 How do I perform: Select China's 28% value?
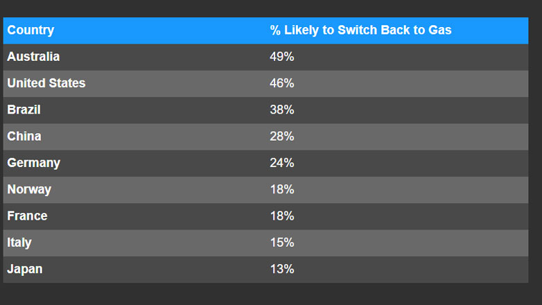(x=282, y=137)
